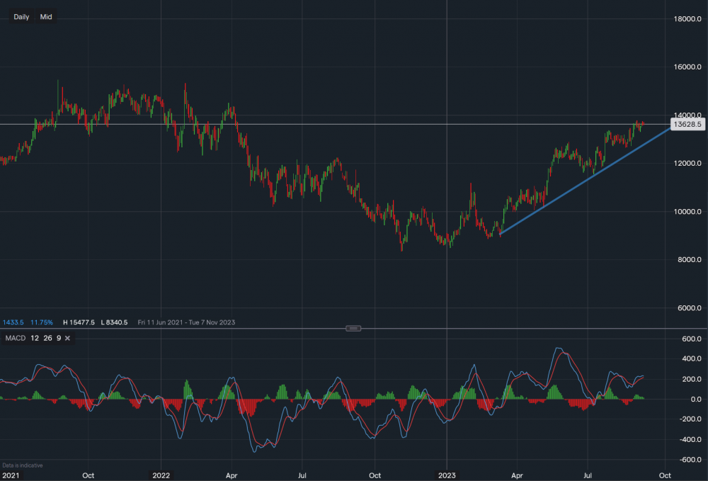Image resolution: width=708 pixels, height=481 pixels.
Task: Click the 2021 label on the time axis
Action: (x=10, y=475)
